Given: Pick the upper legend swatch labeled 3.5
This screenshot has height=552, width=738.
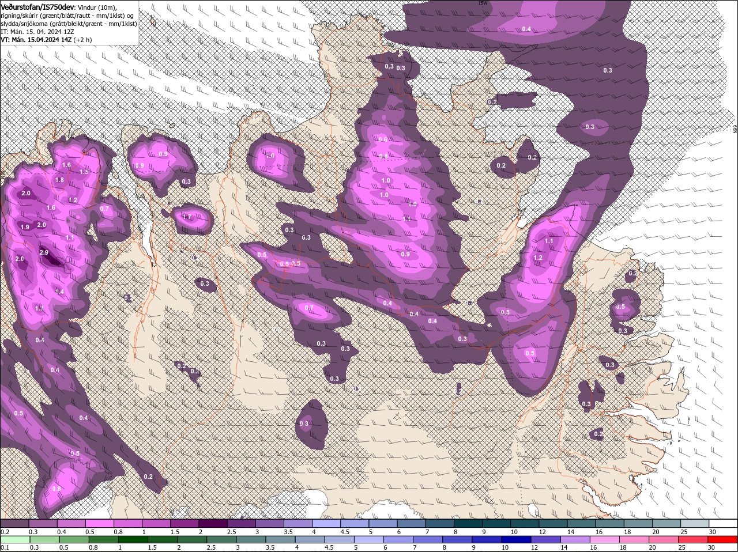Looking at the screenshot, I should [298, 523].
